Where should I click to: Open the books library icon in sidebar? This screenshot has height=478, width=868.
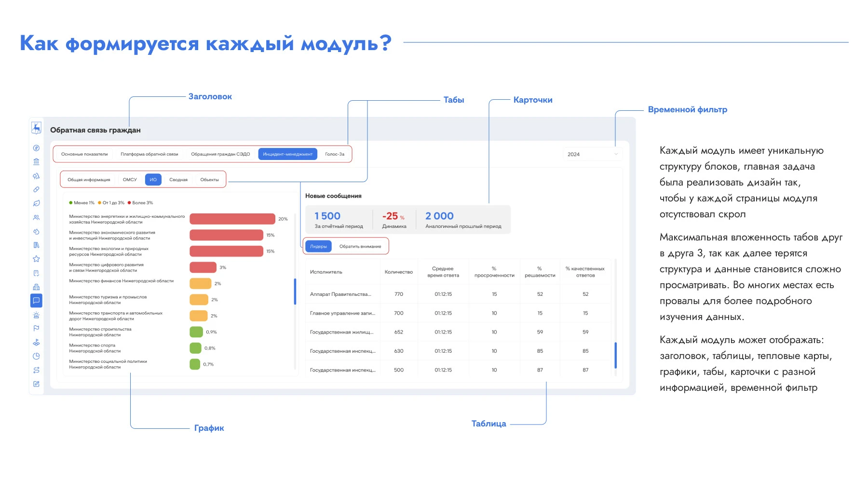click(x=36, y=245)
